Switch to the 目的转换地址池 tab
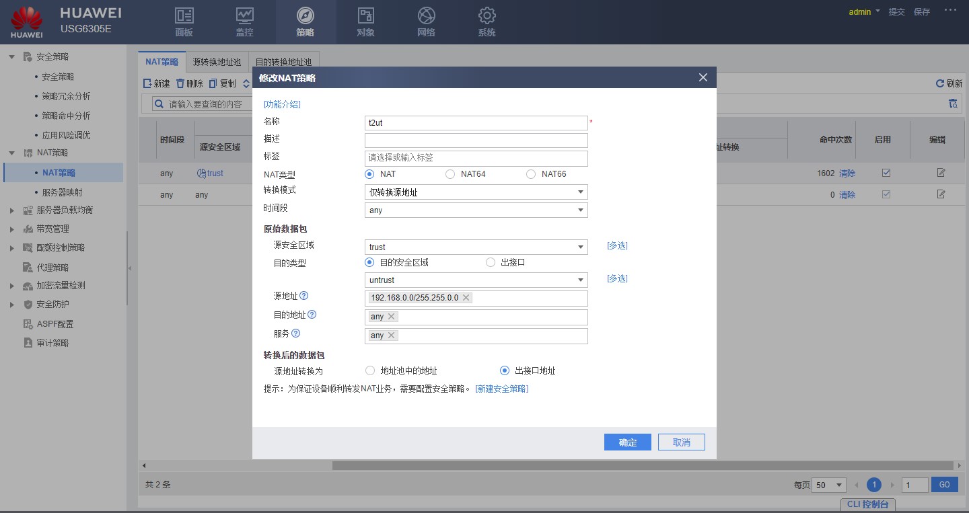Image resolution: width=969 pixels, height=513 pixels. coord(283,62)
